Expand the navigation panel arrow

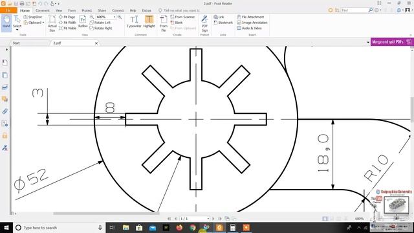(x=6, y=49)
